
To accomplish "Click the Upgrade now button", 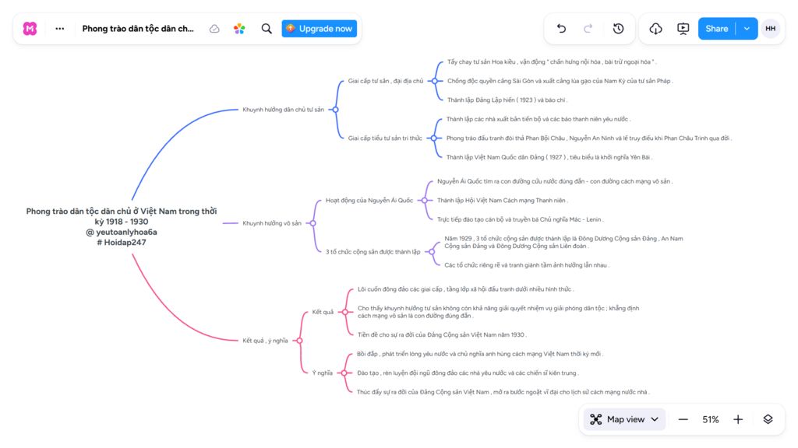I will pyautogui.click(x=319, y=29).
